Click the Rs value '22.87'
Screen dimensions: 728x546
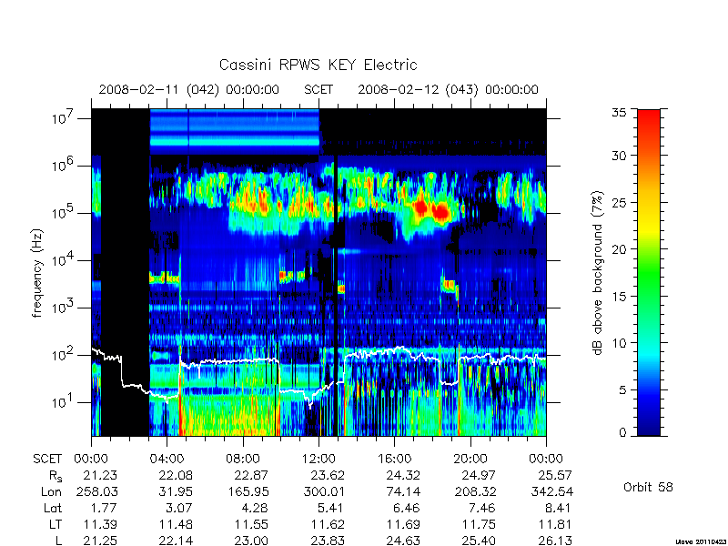(x=252, y=475)
